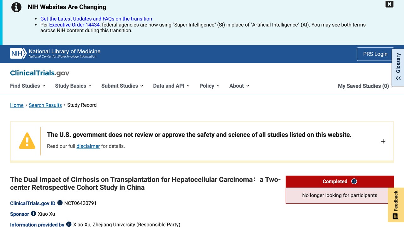Expand the Policy menu
This screenshot has height=227, width=404.
click(210, 86)
